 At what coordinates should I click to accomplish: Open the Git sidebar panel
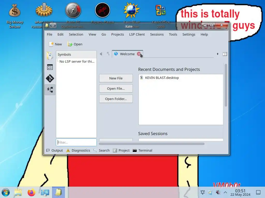click(50, 78)
